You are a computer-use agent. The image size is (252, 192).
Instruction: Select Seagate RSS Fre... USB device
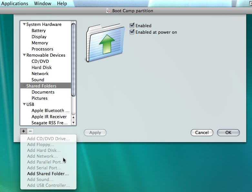45,123
